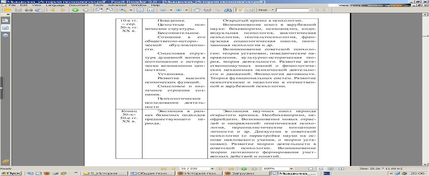
Task: Click the Fit Page icon
Action: point(140,10)
